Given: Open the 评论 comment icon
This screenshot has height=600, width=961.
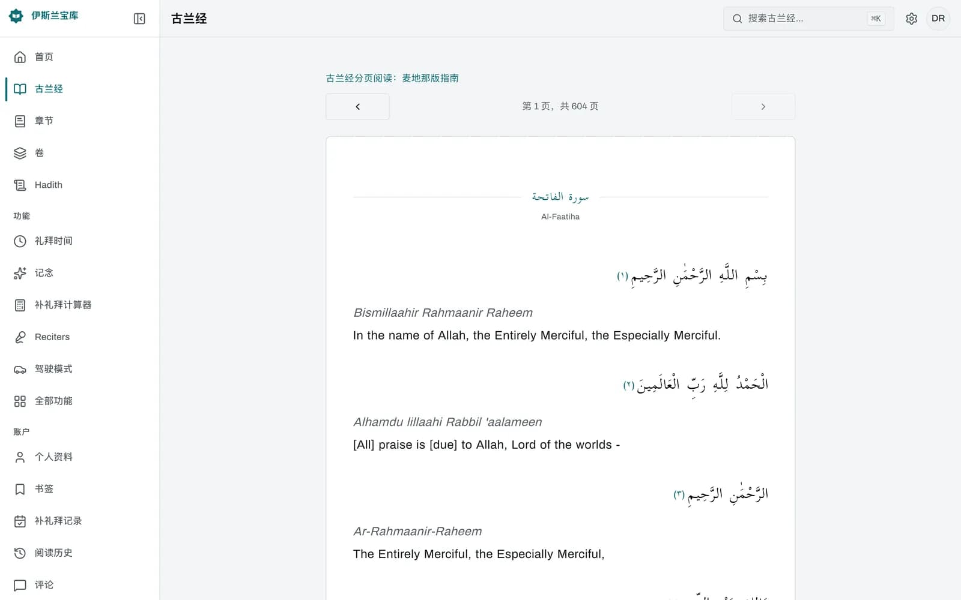Looking at the screenshot, I should click(x=20, y=585).
